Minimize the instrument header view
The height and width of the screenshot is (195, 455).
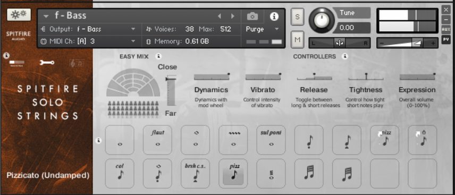tap(446, 20)
